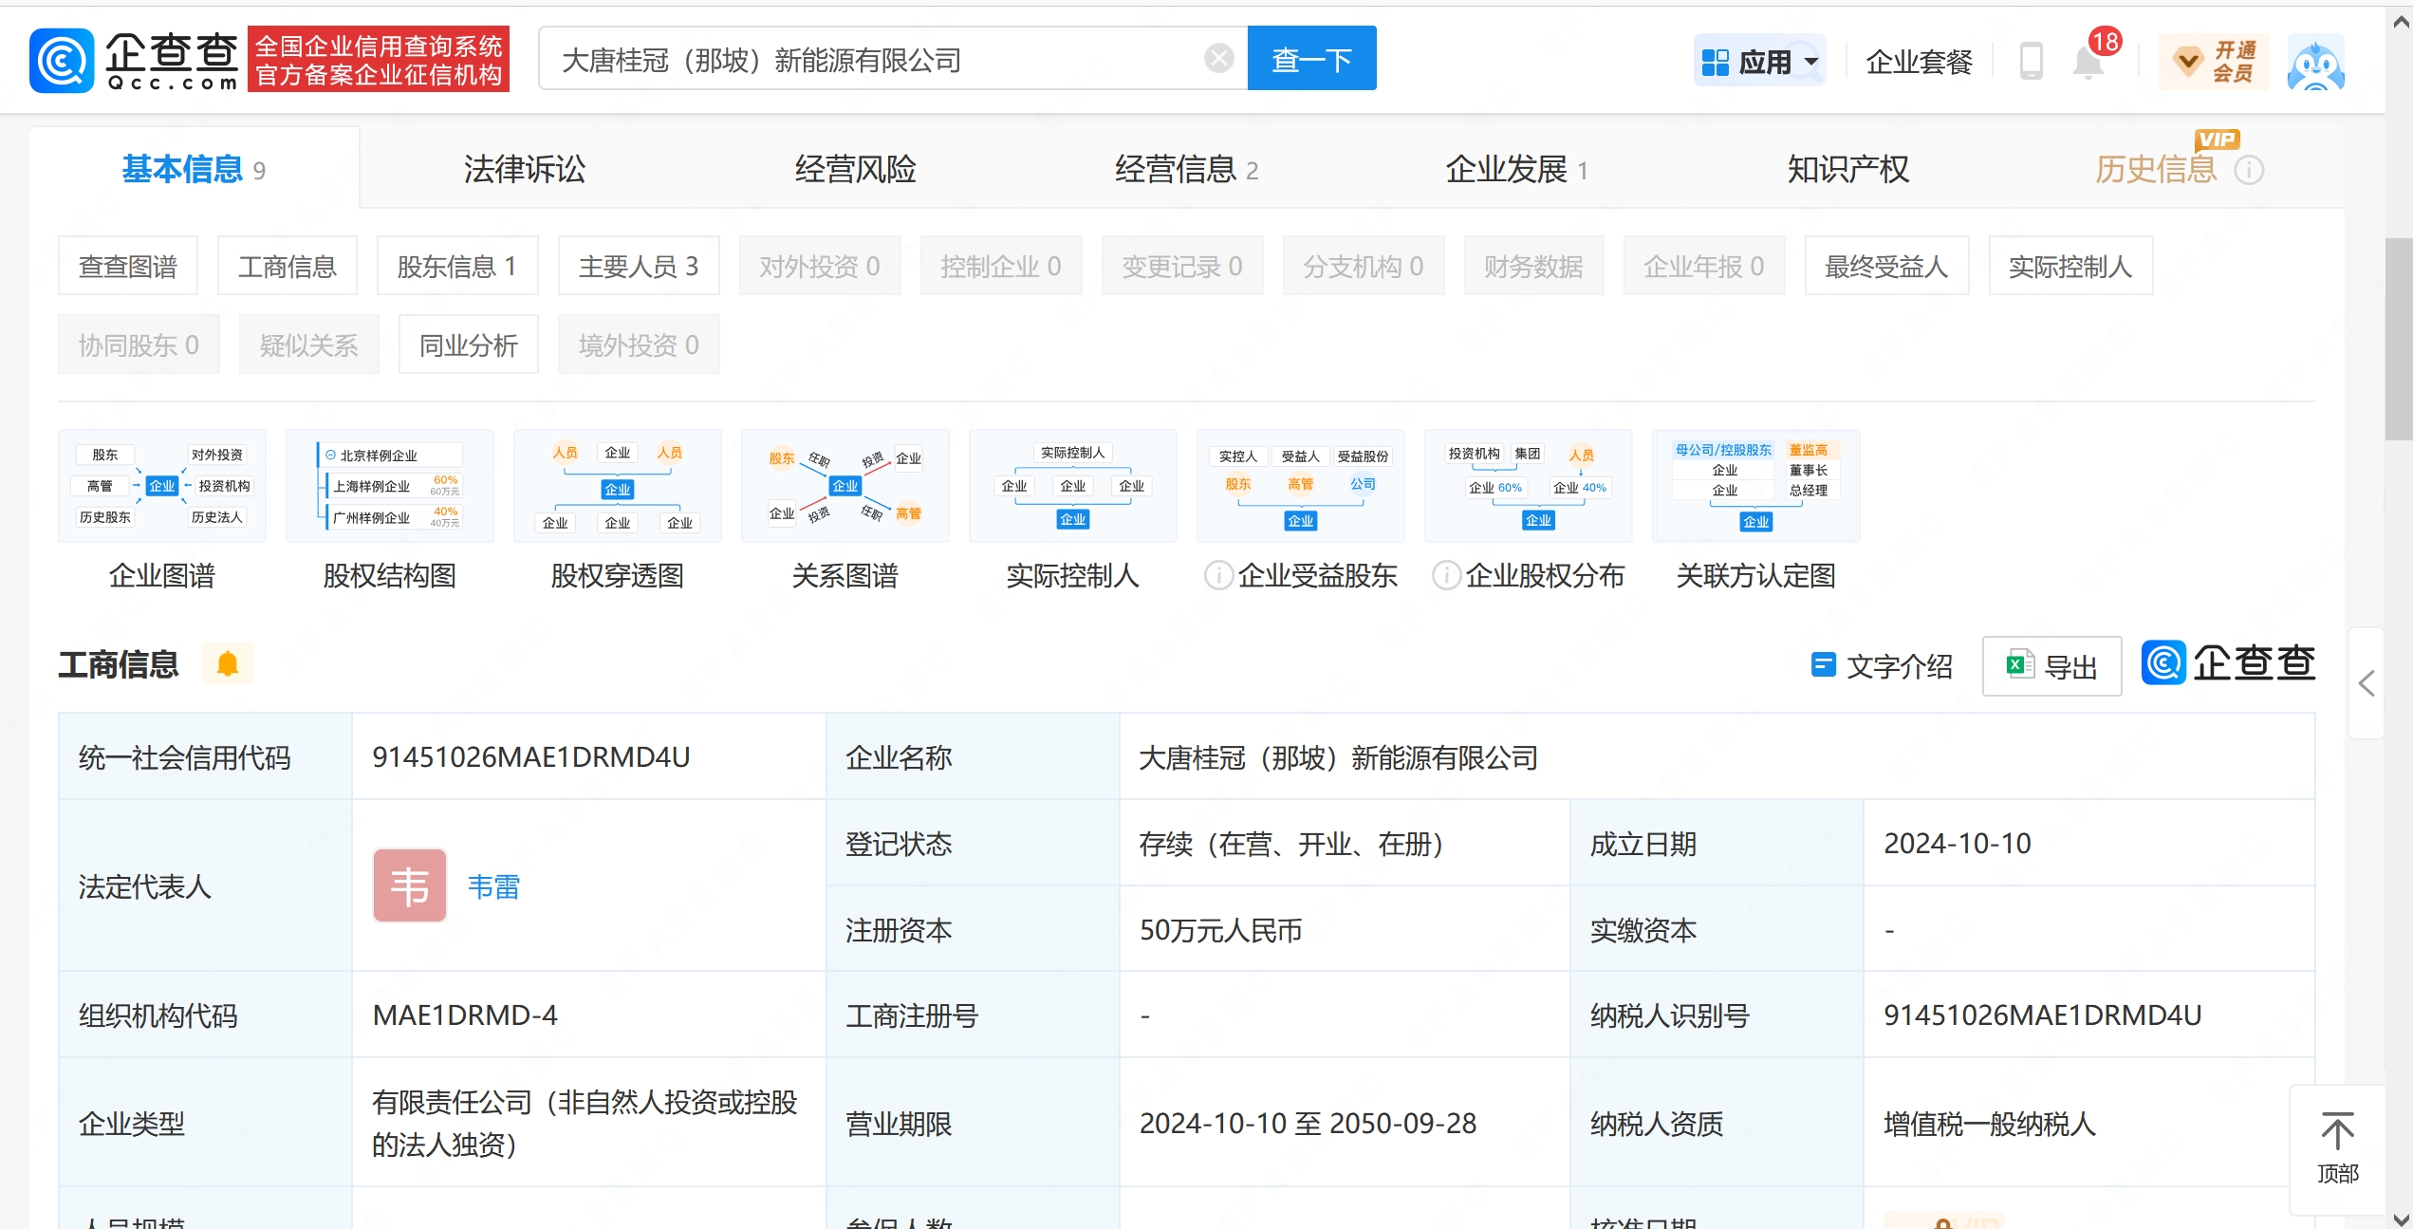Clear the search field with X icon
2413x1229 pixels.
(1218, 59)
